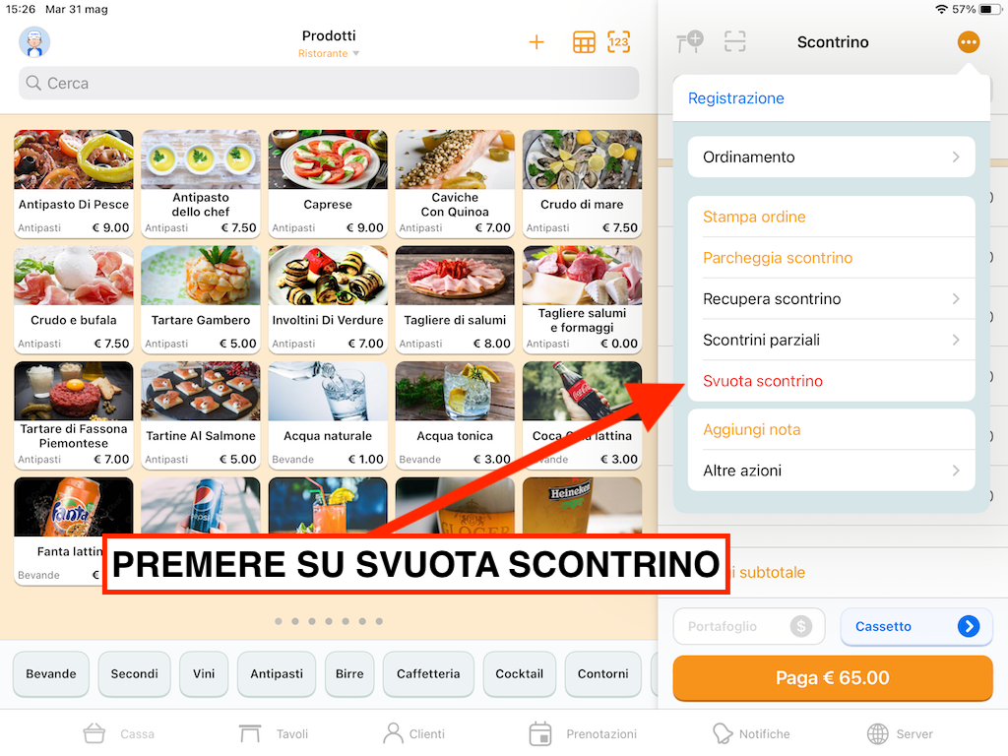1008x756 pixels.
Task: Add Crudo e bufala product
Action: (x=73, y=299)
